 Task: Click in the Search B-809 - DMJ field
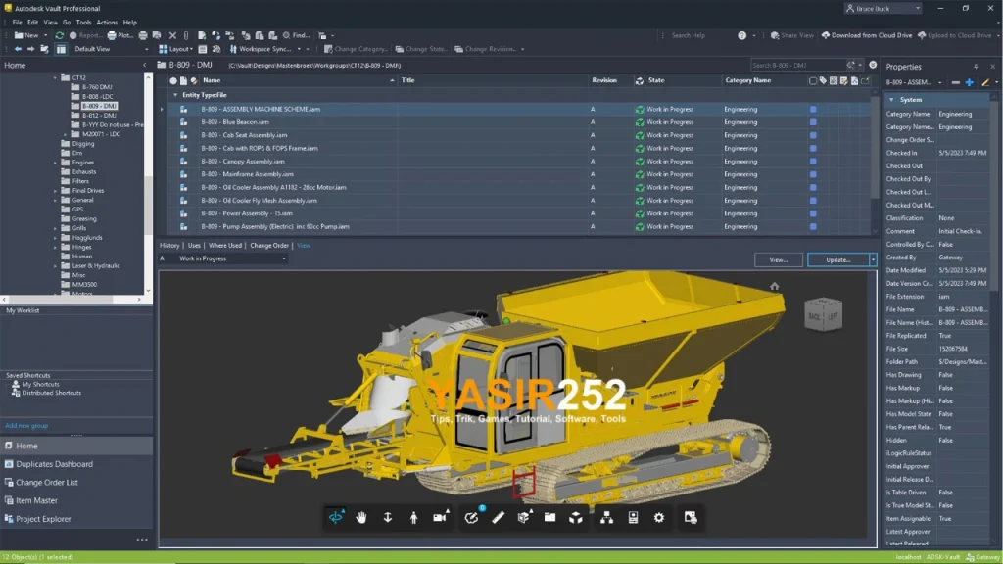click(797, 66)
